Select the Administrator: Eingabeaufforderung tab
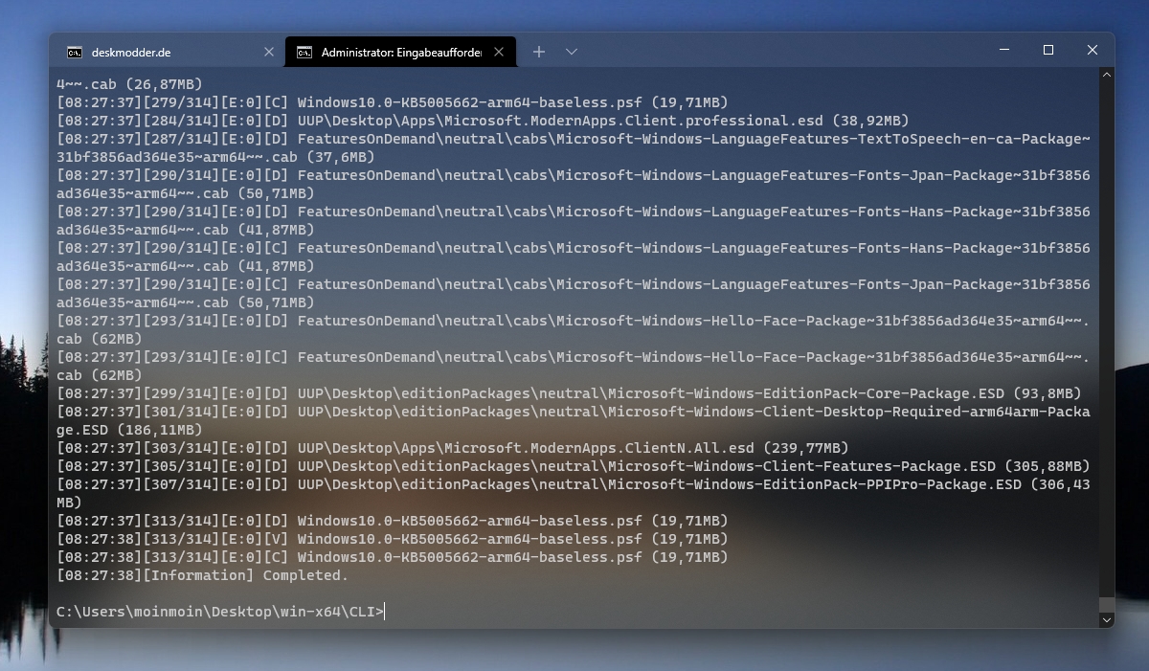Image resolution: width=1149 pixels, height=671 pixels. pyautogui.click(x=400, y=52)
